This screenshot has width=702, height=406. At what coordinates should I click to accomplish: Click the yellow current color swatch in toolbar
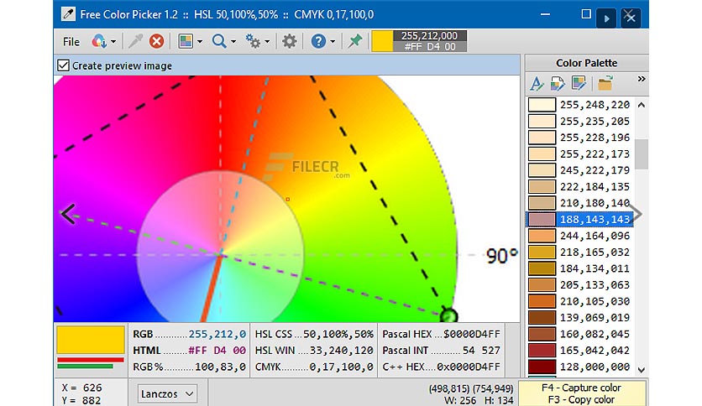tap(382, 41)
